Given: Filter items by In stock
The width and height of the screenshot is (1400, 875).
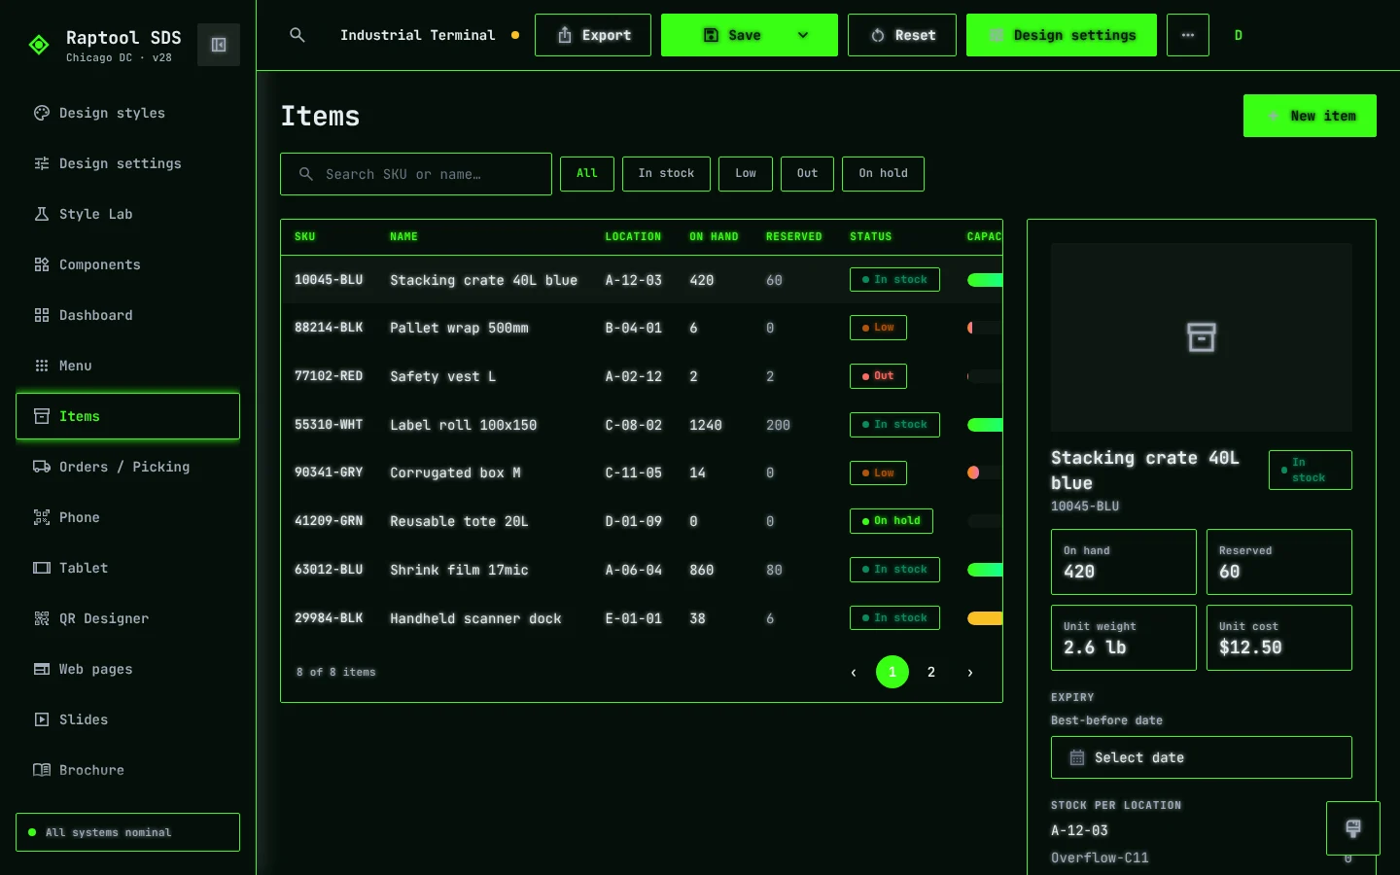Looking at the screenshot, I should tap(666, 174).
